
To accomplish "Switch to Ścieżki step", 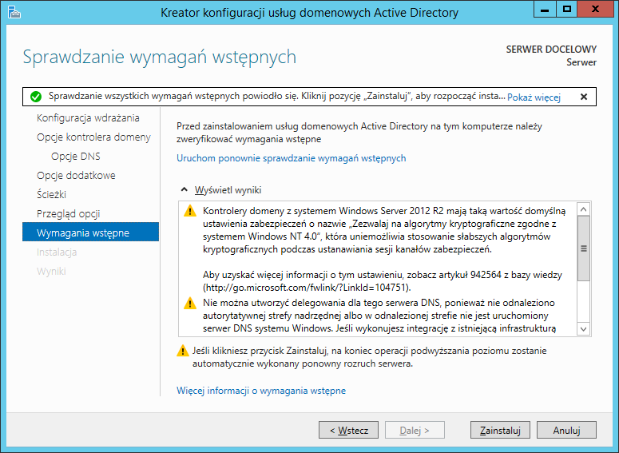I will [51, 195].
